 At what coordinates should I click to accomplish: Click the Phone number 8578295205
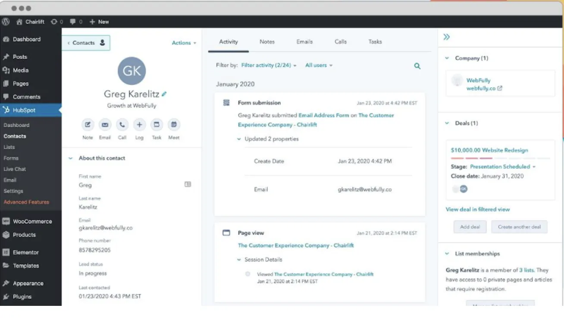coord(94,250)
